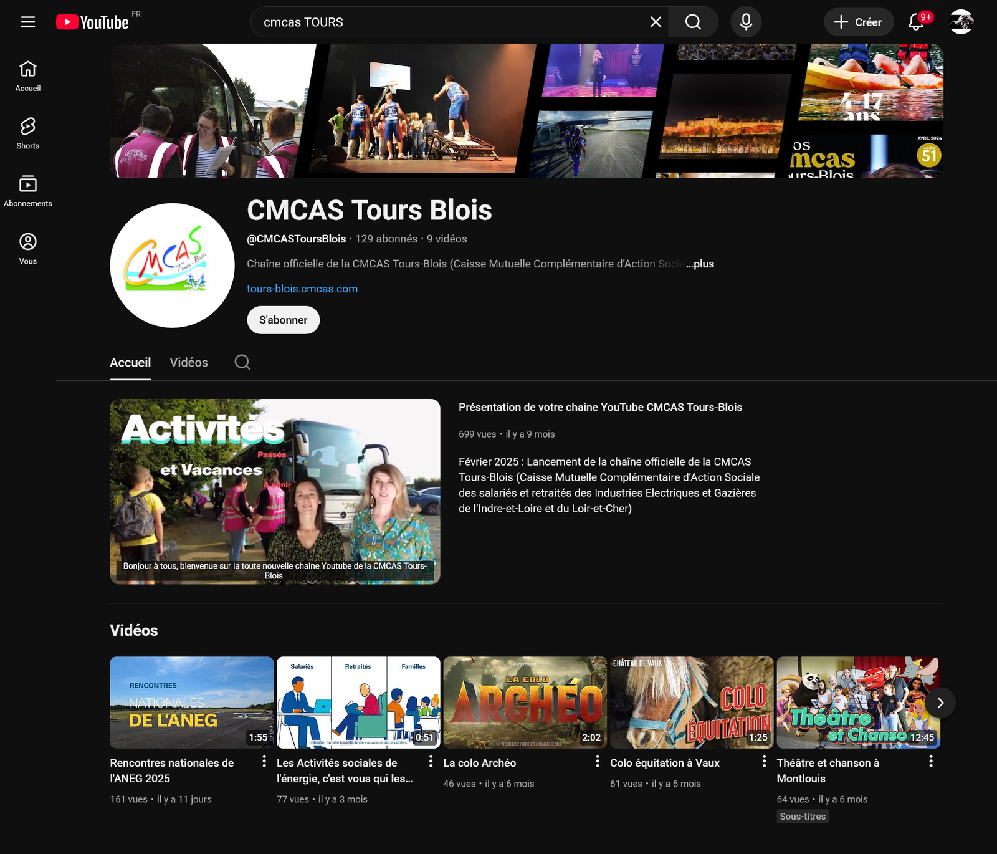Go to YouTube home via logo
The height and width of the screenshot is (854, 997).
click(x=93, y=22)
